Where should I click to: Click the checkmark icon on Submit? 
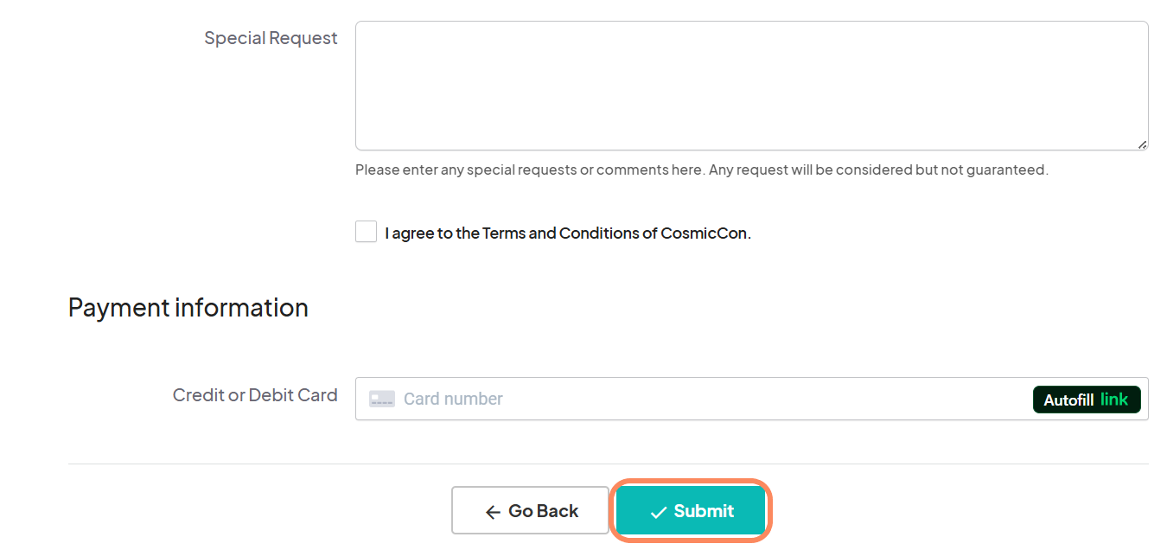[658, 513]
